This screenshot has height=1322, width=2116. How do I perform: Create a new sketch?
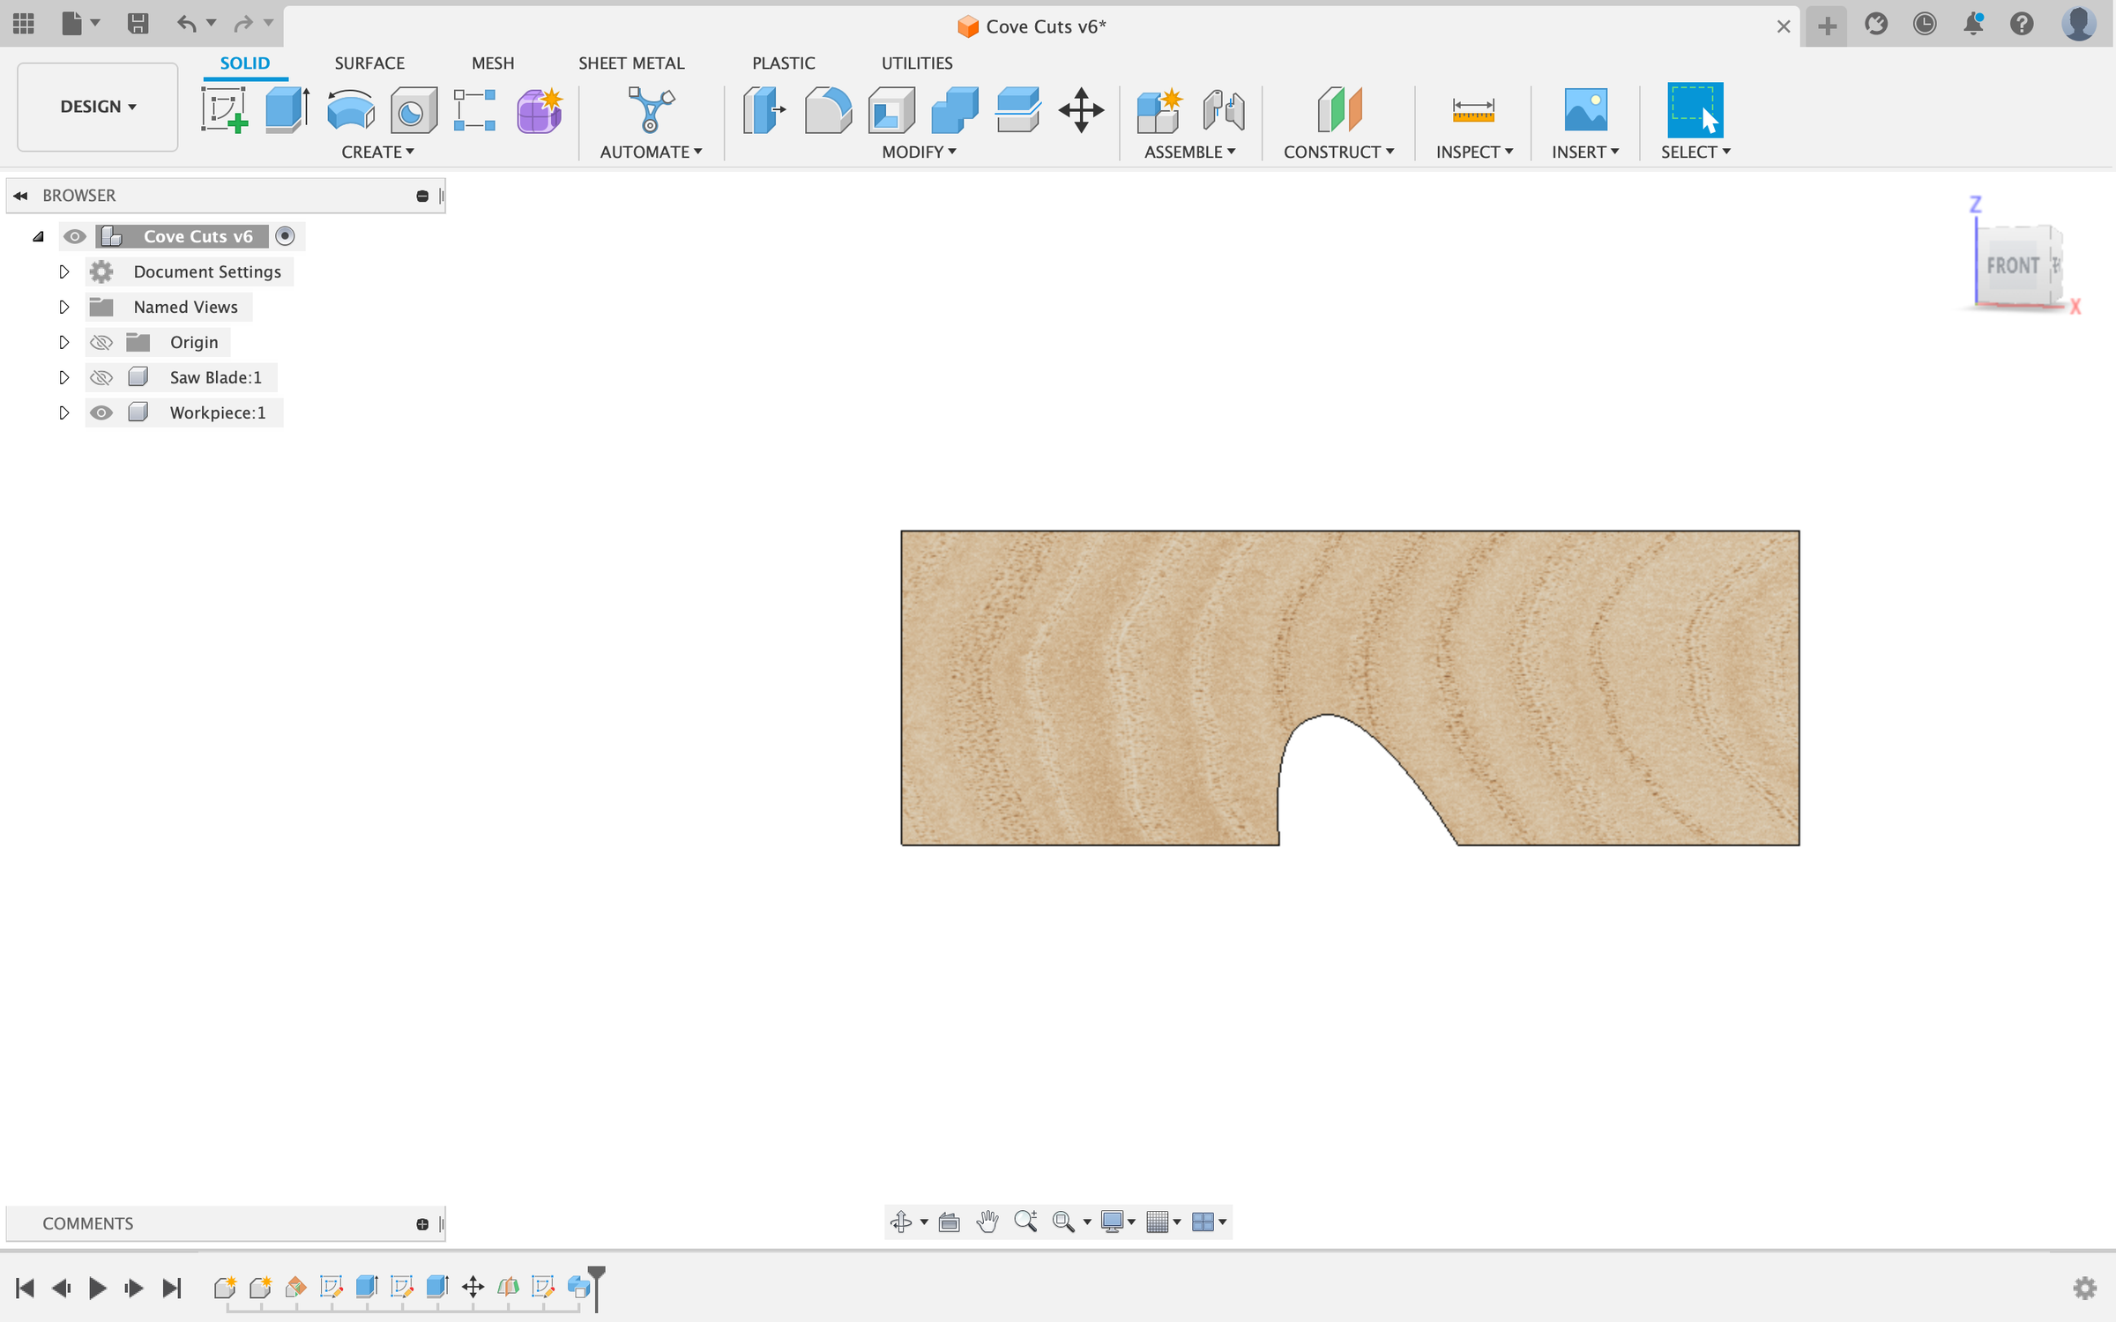(225, 110)
